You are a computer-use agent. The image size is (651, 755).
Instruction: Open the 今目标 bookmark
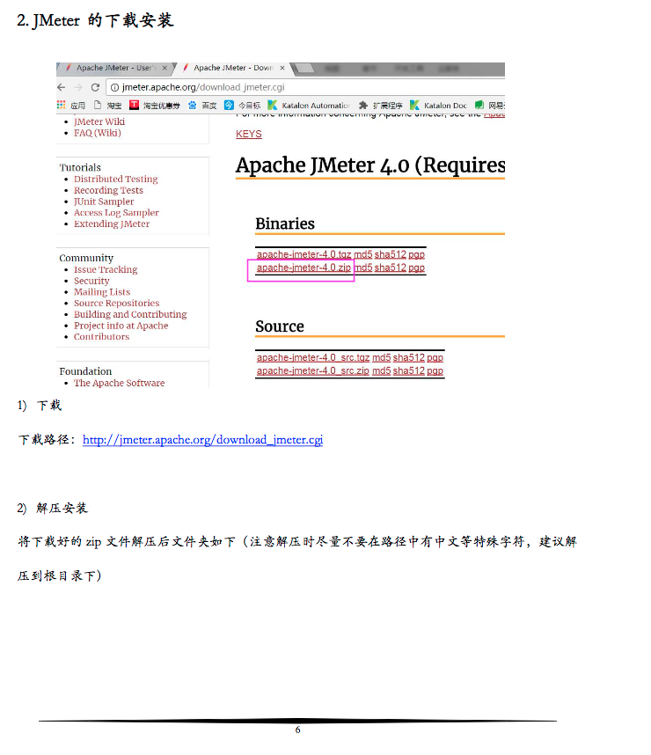coord(243,105)
